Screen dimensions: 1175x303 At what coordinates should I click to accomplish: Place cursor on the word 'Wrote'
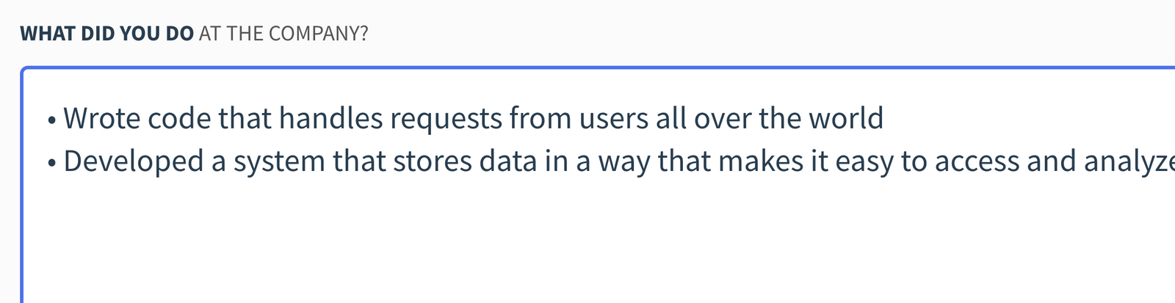tap(101, 118)
